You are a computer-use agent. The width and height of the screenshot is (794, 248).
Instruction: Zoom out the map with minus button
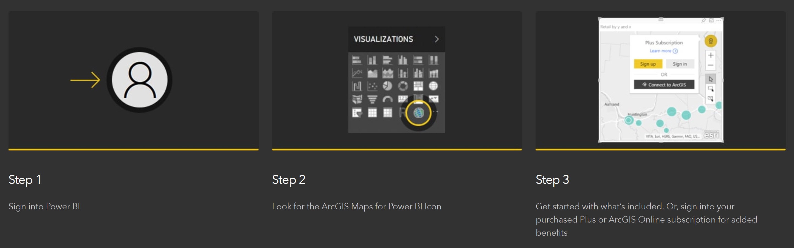point(711,65)
